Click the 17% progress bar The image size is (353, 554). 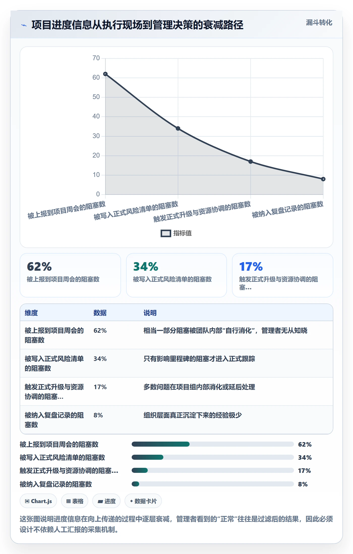point(213,470)
